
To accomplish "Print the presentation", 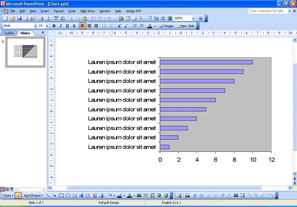I will [41, 18].
